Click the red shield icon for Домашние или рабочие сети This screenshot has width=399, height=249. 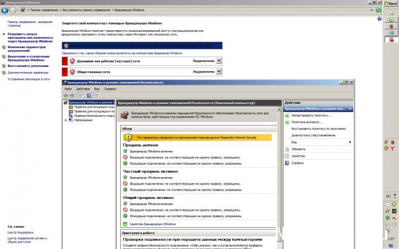tap(73, 61)
